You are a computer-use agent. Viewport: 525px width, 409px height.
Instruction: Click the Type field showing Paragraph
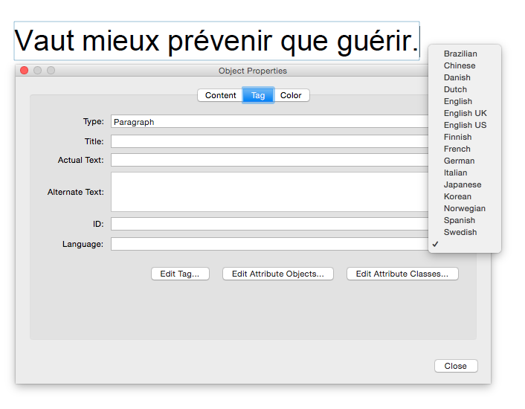point(269,121)
